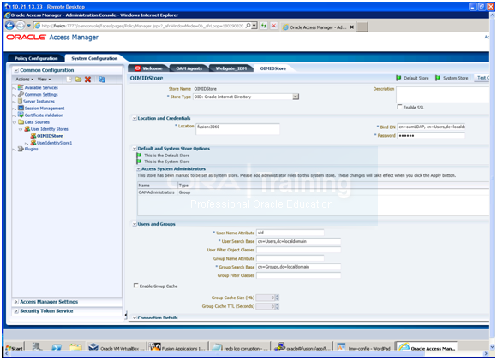Click the System Store green flag icon
Viewport: 497px width, 360px height.
438,78
